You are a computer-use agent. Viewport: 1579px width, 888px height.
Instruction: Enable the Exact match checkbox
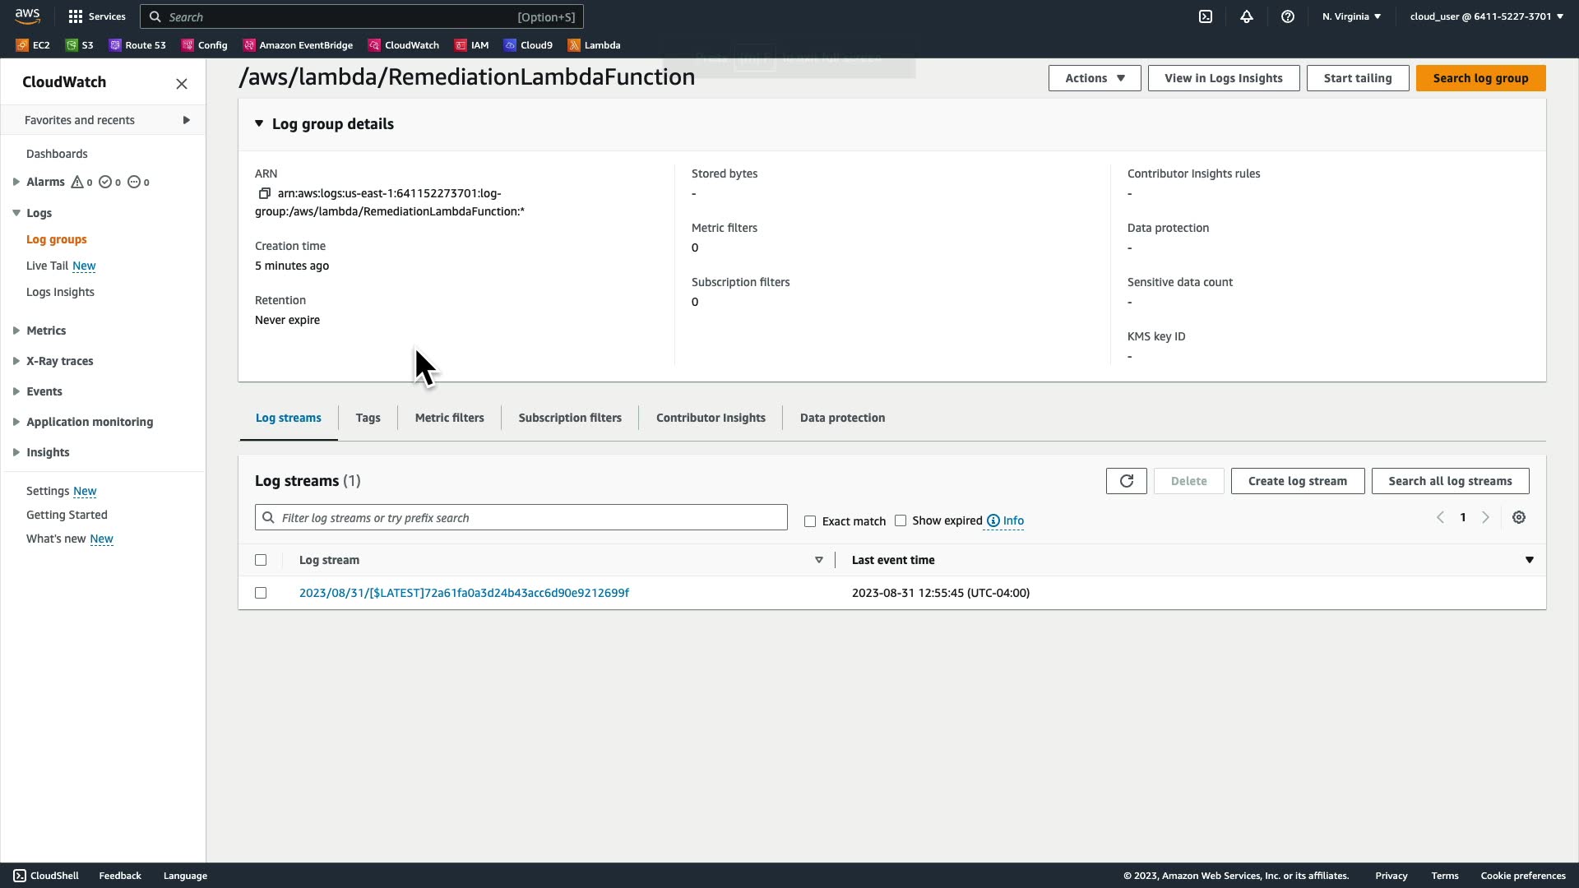tap(810, 521)
